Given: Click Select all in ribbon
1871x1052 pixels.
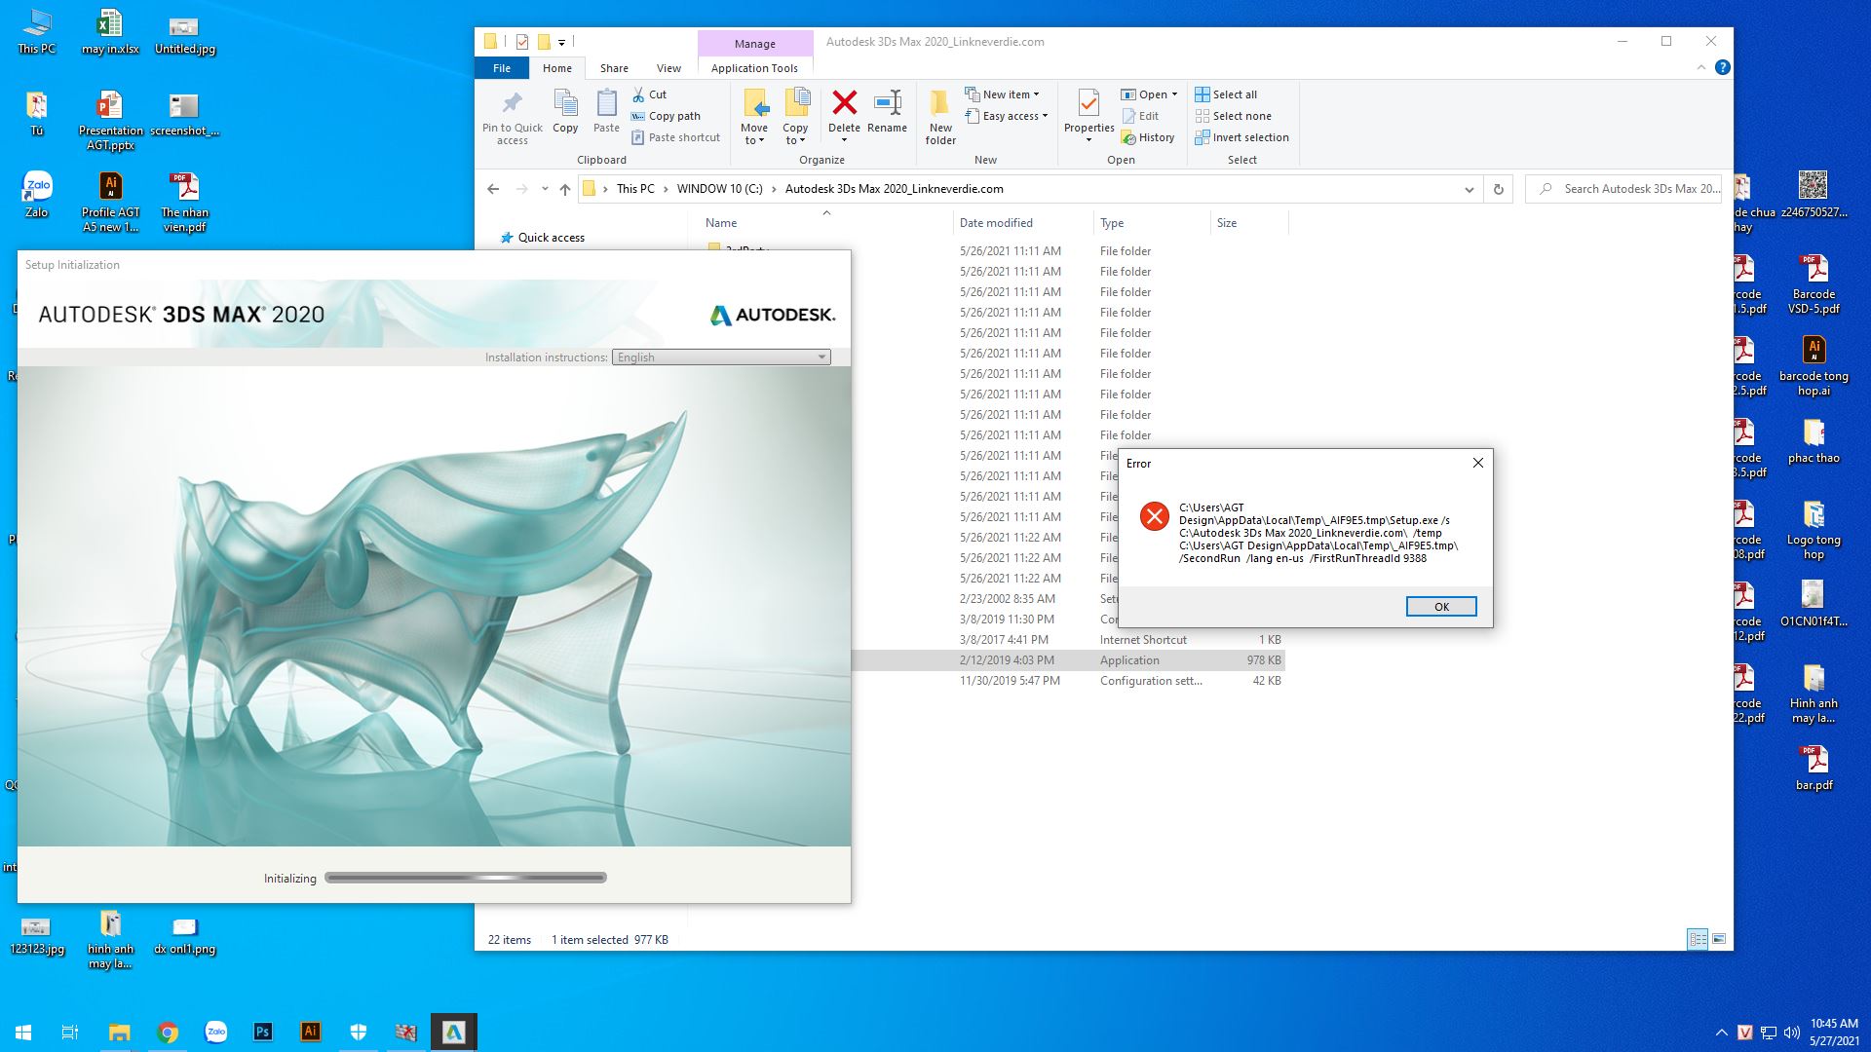Looking at the screenshot, I should (1226, 94).
